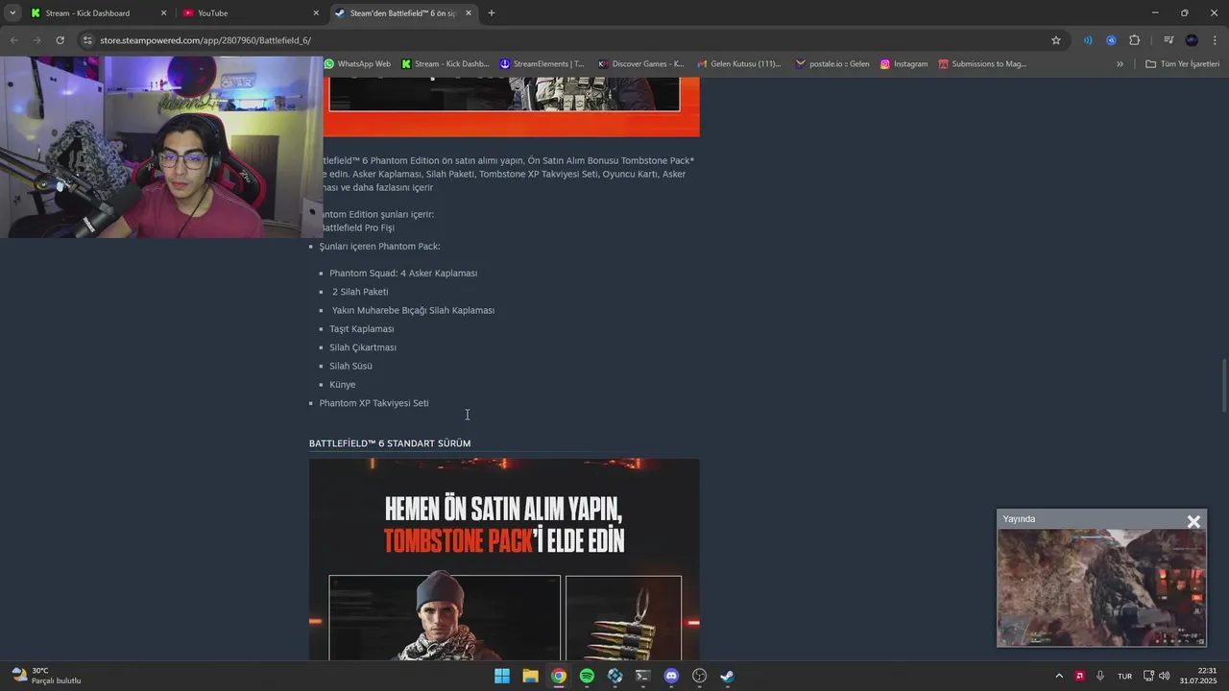1229x691 pixels.
Task: Click 'Phantom XP Takviyesi Seti' text
Action: pyautogui.click(x=374, y=403)
